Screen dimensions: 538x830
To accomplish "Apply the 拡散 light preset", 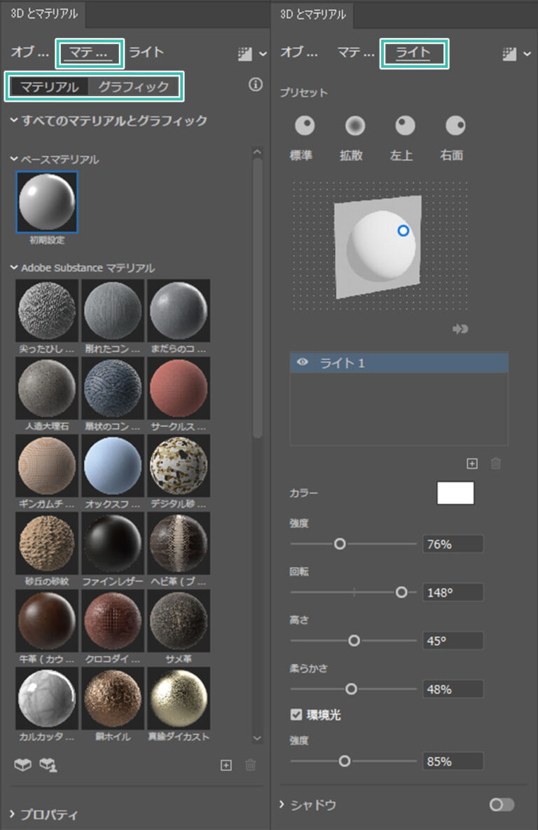I will 355,126.
